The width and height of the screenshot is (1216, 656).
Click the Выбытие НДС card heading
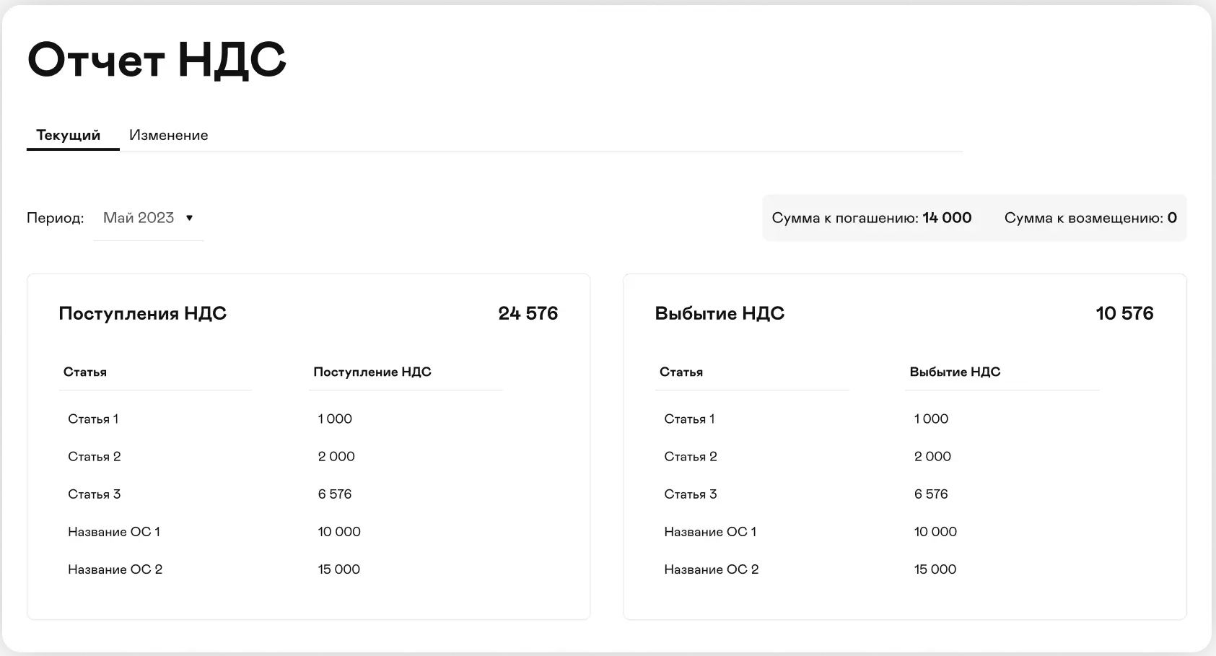pos(719,313)
